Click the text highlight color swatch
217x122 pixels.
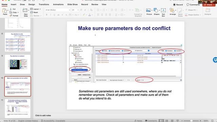84,15
